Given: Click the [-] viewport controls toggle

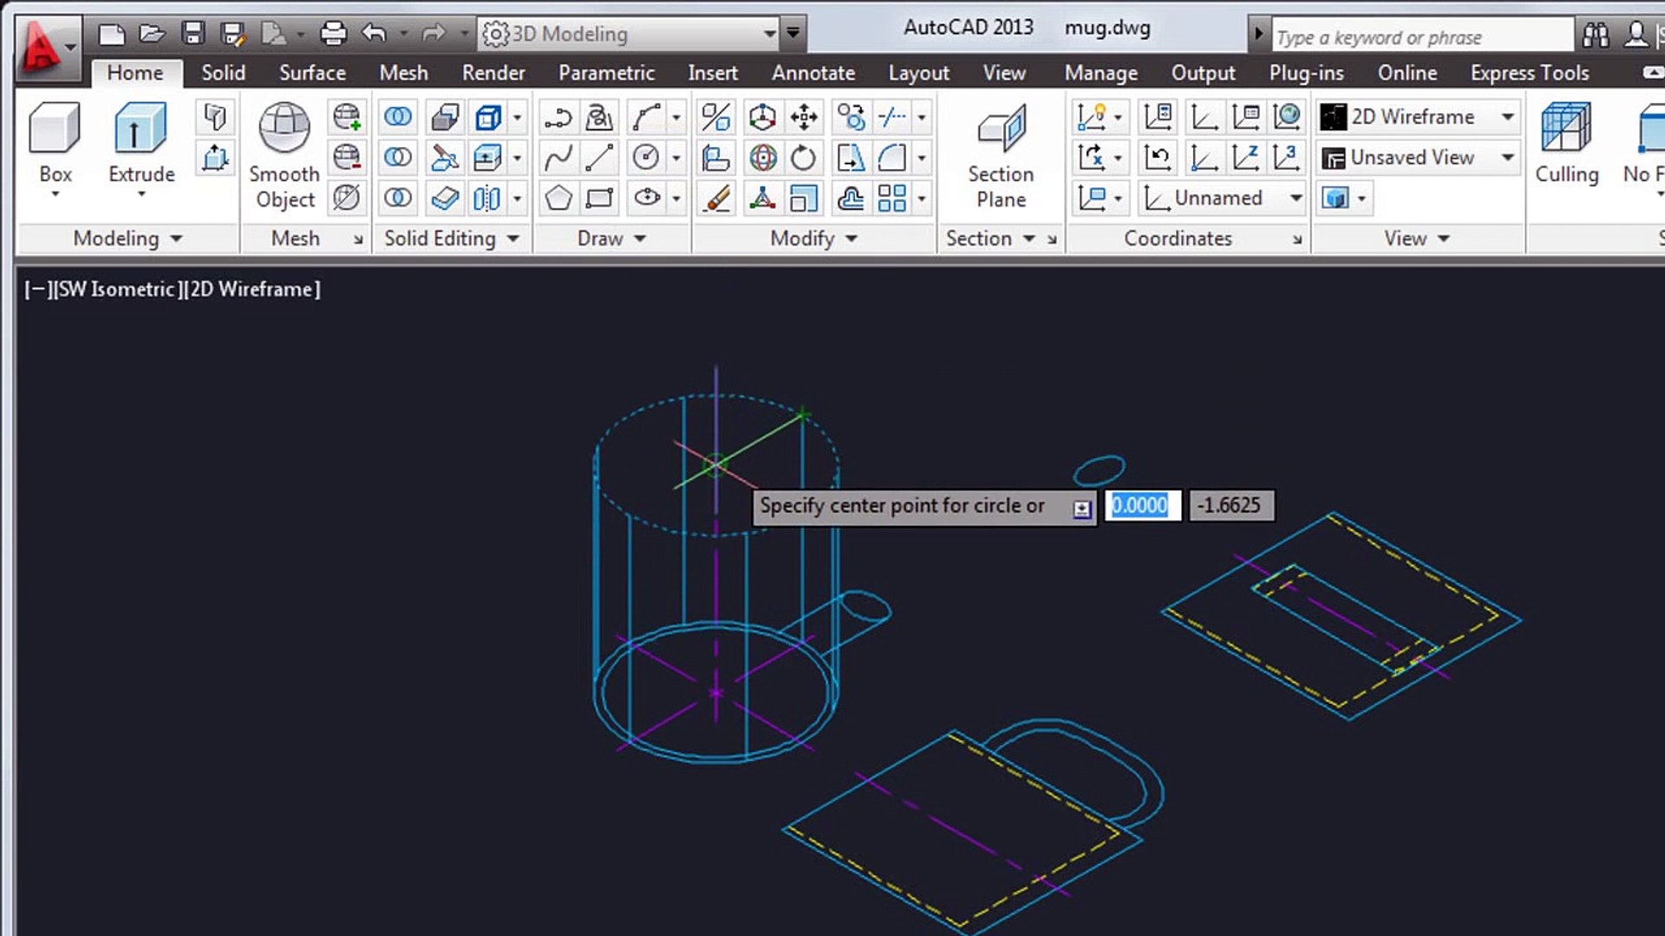Looking at the screenshot, I should pyautogui.click(x=36, y=289).
